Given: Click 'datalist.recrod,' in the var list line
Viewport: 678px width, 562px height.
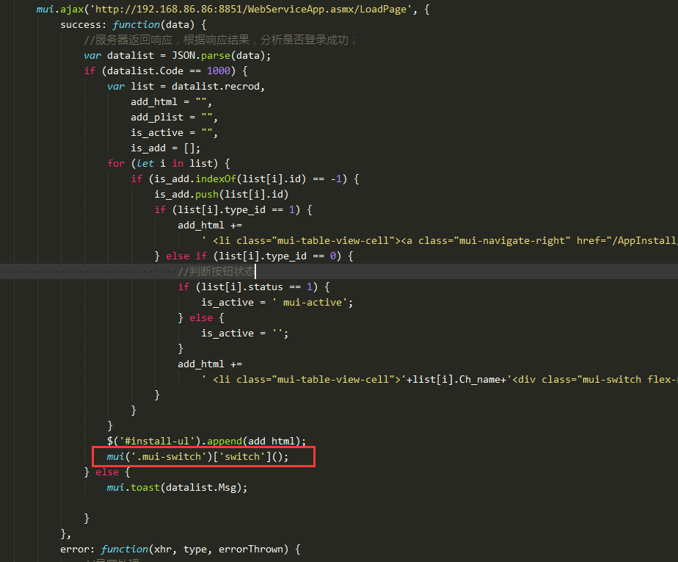Looking at the screenshot, I should 218,86.
